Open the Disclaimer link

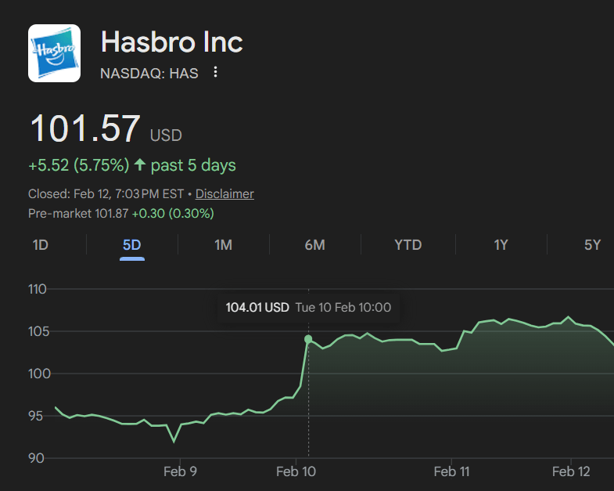point(224,193)
